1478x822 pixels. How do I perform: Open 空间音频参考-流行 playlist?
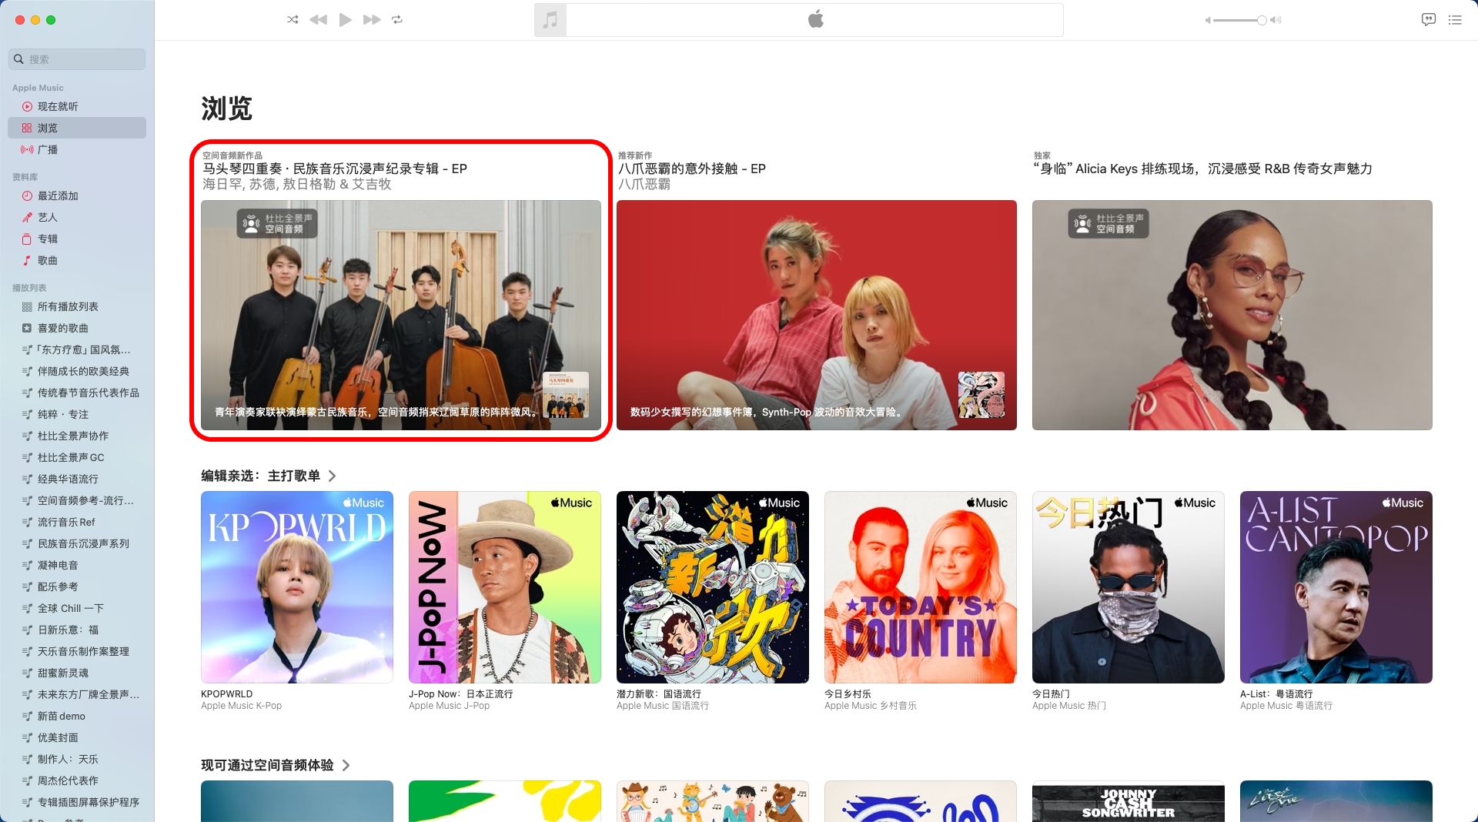[x=77, y=500]
